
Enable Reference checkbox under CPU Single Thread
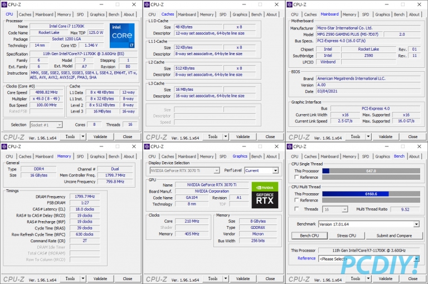coord(296,177)
